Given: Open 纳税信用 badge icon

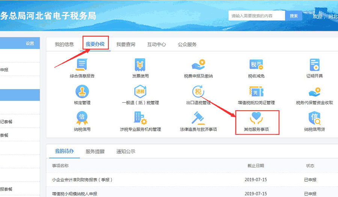Looking at the screenshot, I should pos(82,118).
